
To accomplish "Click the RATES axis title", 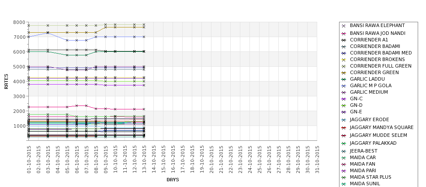I will click(x=6, y=82).
